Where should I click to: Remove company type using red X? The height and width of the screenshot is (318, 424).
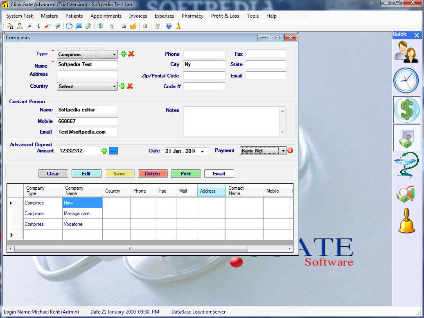(x=131, y=54)
